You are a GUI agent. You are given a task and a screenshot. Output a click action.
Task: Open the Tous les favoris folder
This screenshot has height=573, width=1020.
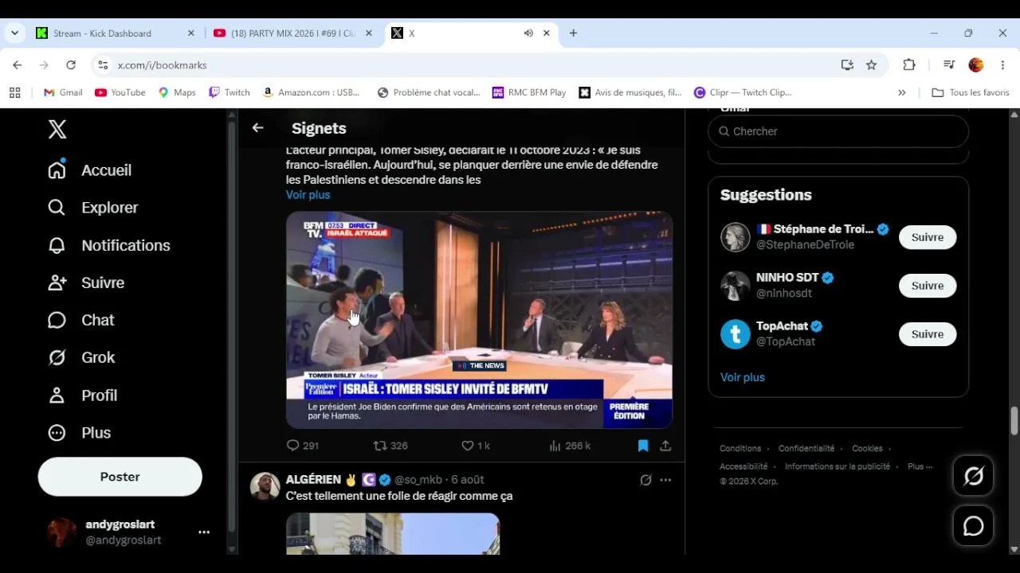tap(971, 92)
